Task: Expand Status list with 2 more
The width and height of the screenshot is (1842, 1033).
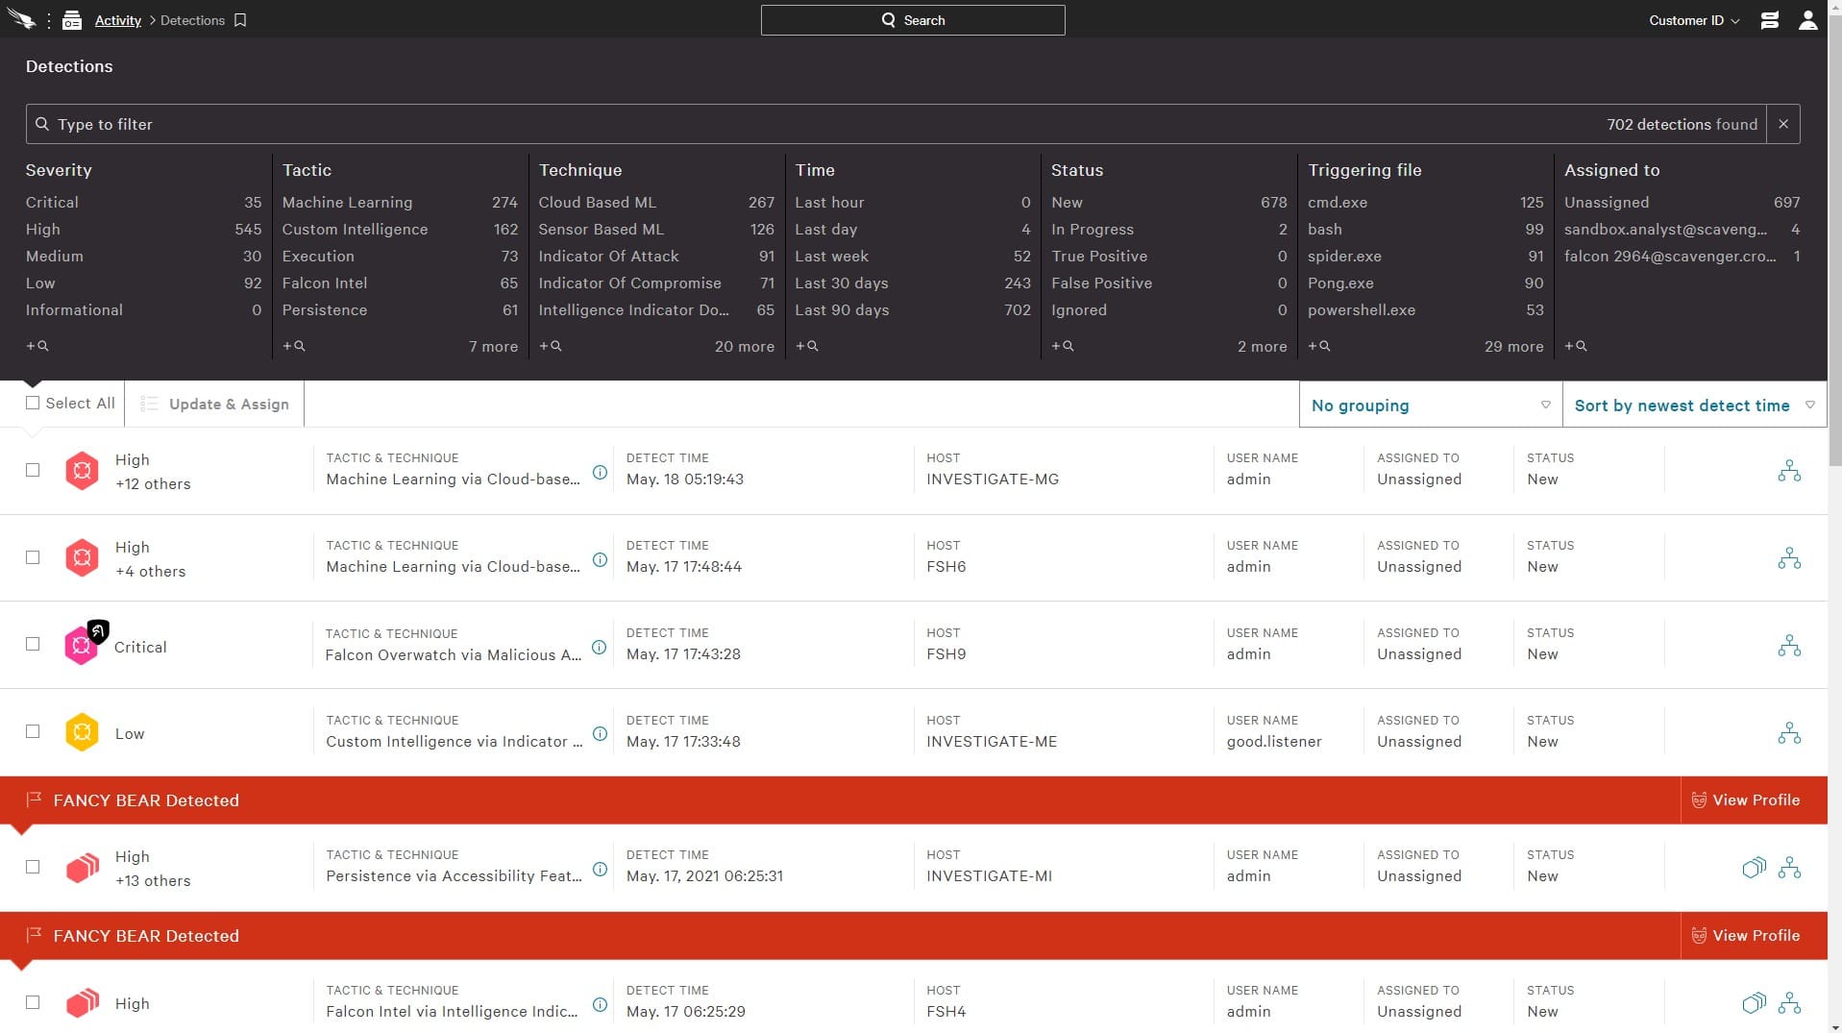Action: (x=1262, y=347)
